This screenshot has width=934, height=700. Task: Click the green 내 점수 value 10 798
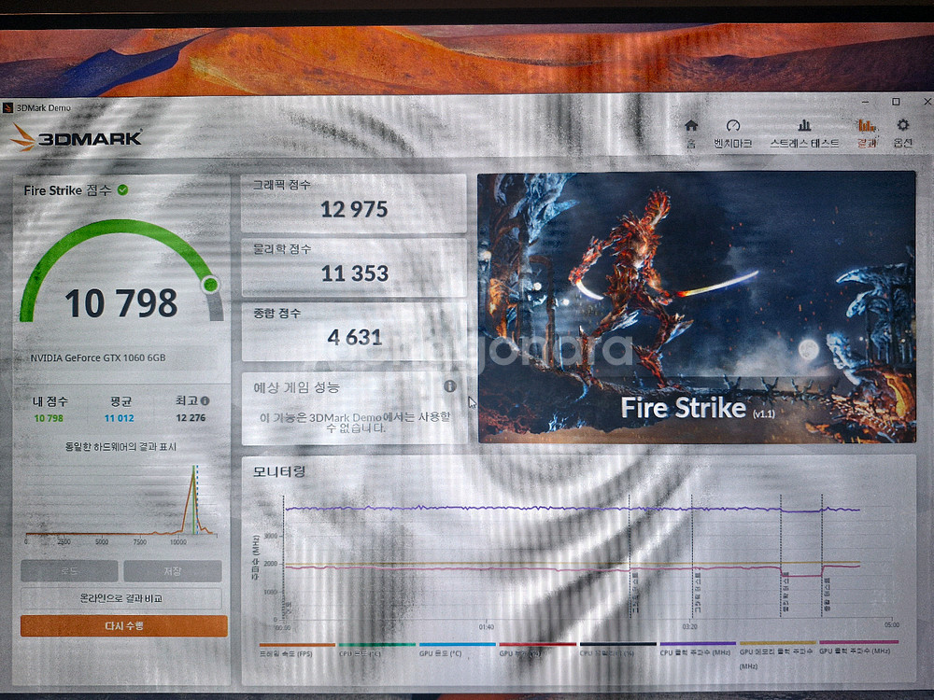click(49, 418)
